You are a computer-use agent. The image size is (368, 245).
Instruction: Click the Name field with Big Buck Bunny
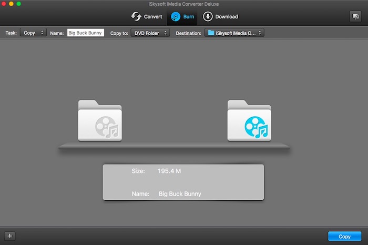(86, 33)
